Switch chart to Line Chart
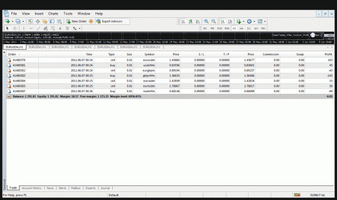The width and height of the screenshot is (337, 200). pos(198,21)
